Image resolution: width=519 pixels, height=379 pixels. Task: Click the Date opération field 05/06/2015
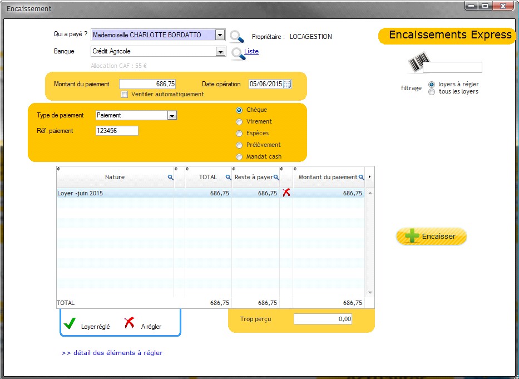[x=266, y=84]
